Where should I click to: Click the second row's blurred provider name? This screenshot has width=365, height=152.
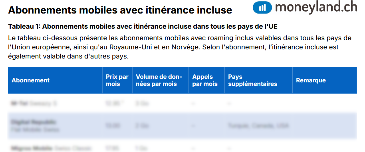(x=33, y=122)
